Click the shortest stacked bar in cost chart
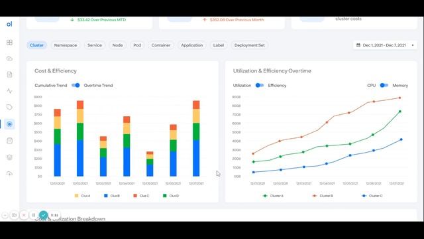The height and width of the screenshot is (239, 424). click(150, 164)
